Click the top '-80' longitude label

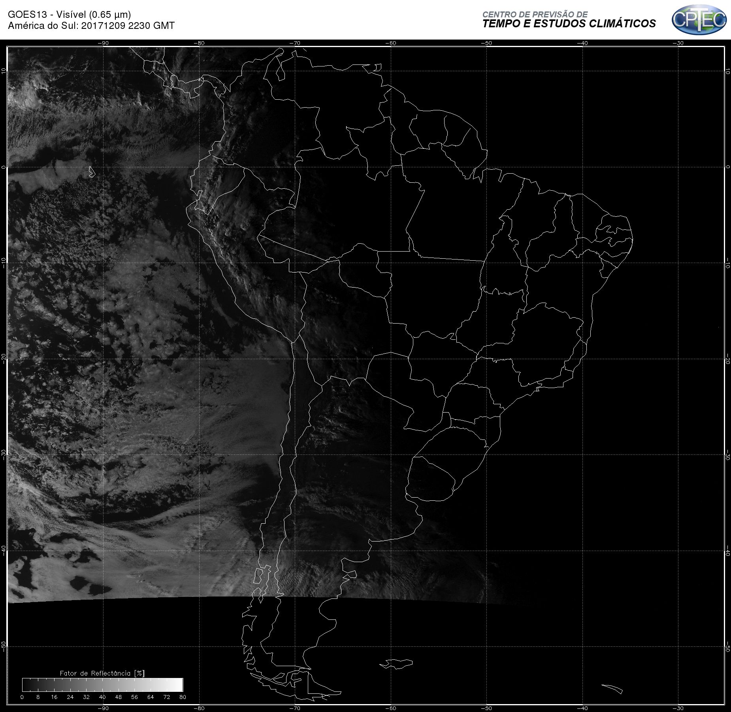click(x=199, y=43)
